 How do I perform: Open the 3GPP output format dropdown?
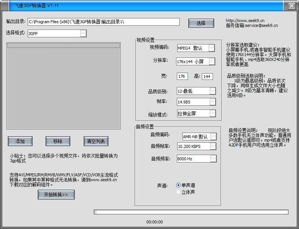coord(83,33)
